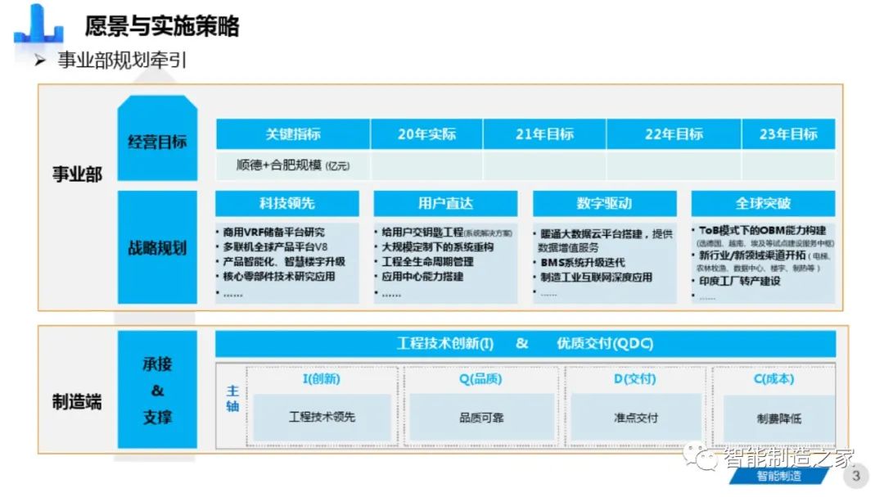Click the 工程技术创新(I) & 优质交付(QDC) banner
Image resolution: width=884 pixels, height=497 pixels.
coord(525,344)
